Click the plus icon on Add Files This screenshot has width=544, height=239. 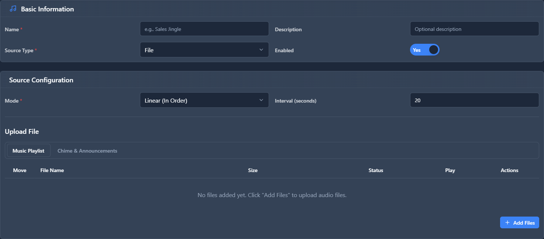pyautogui.click(x=507, y=223)
